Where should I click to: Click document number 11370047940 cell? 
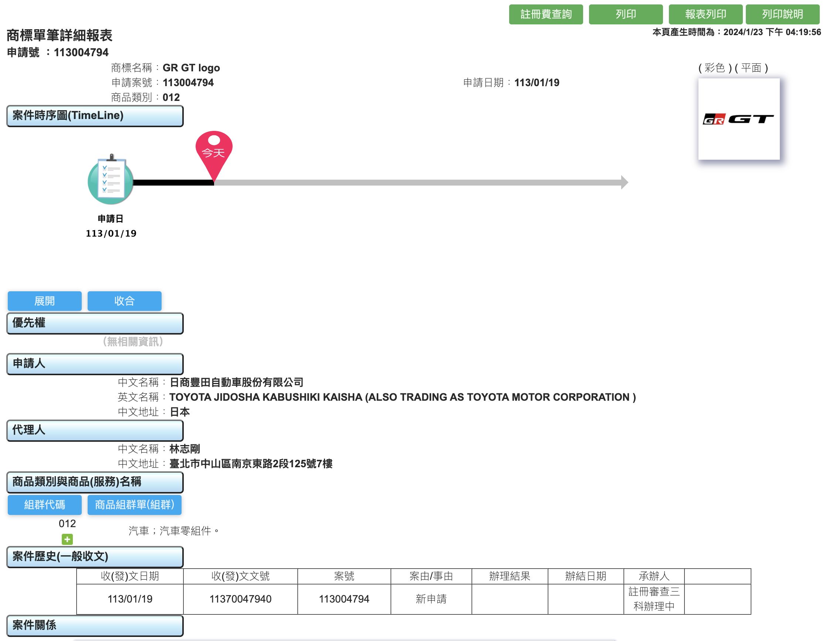point(241,599)
